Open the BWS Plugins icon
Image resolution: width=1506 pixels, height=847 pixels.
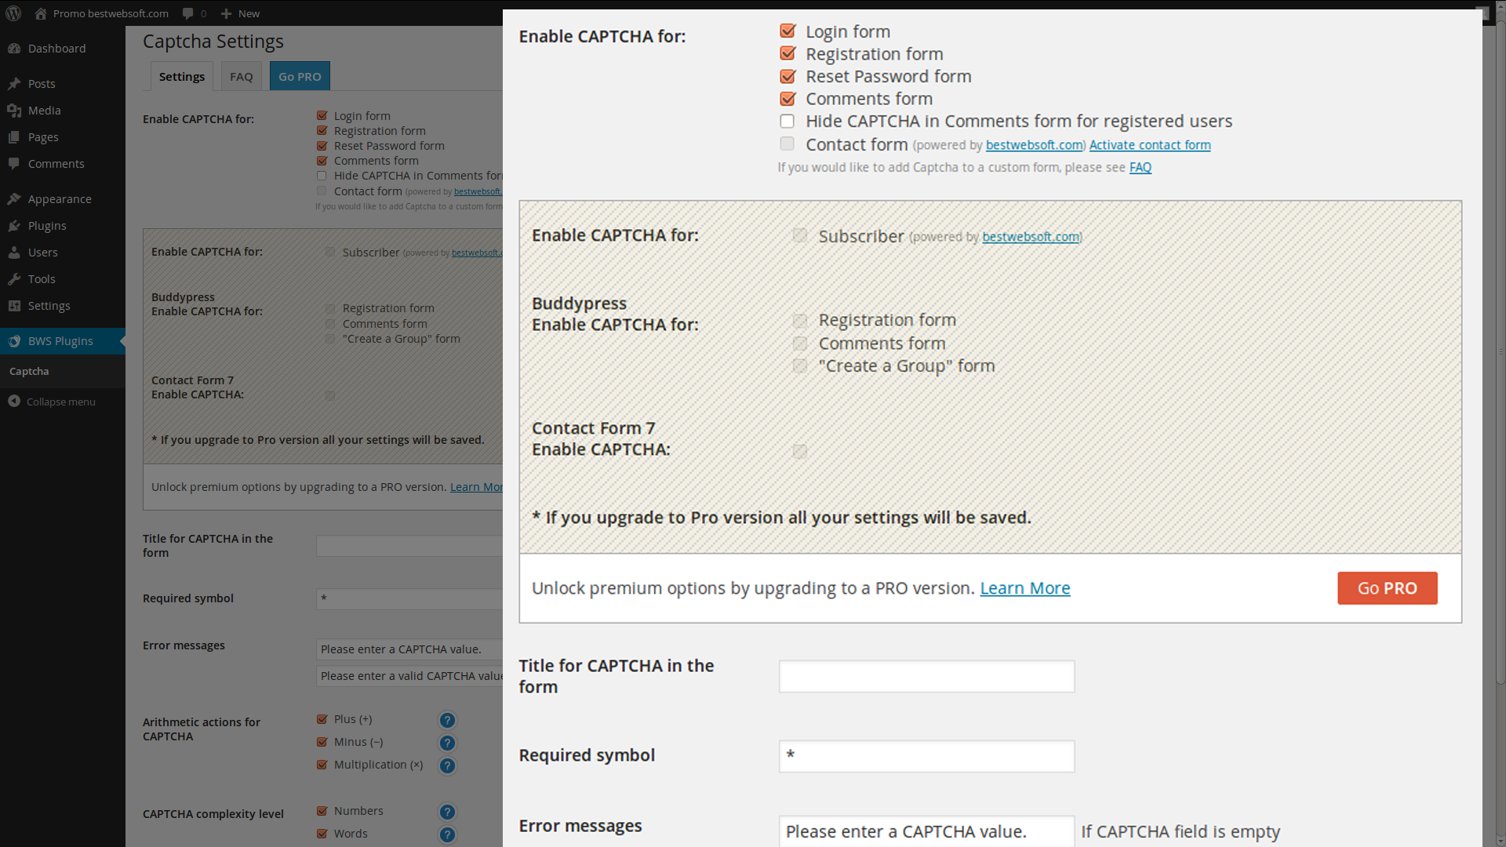[x=14, y=341]
